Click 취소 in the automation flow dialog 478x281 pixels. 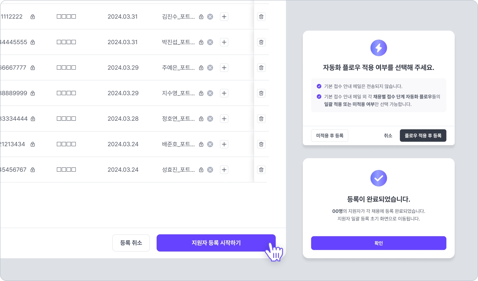pos(388,135)
